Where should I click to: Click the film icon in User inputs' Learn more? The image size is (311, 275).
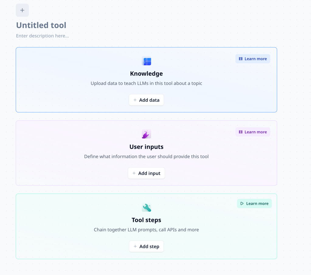pyautogui.click(x=241, y=132)
